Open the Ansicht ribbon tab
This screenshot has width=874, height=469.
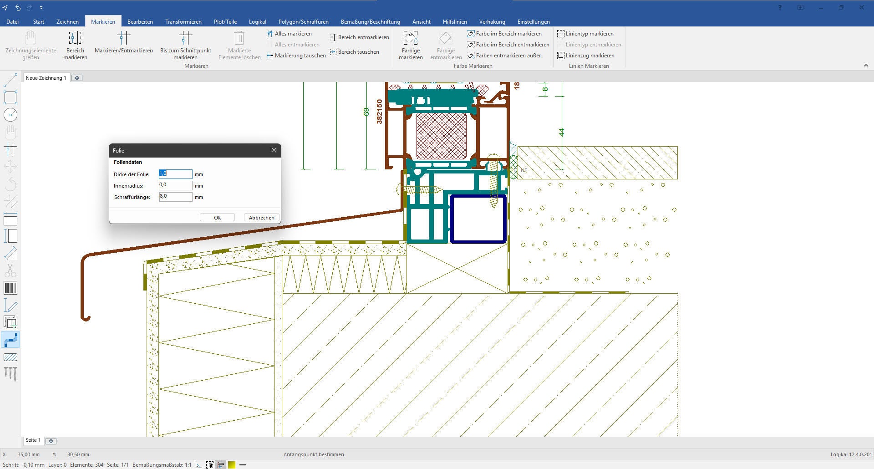pos(422,21)
